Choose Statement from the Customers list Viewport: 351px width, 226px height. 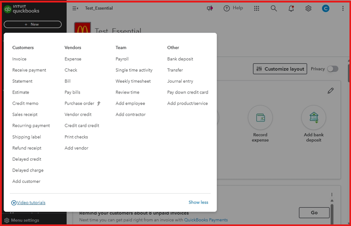pyautogui.click(x=23, y=81)
